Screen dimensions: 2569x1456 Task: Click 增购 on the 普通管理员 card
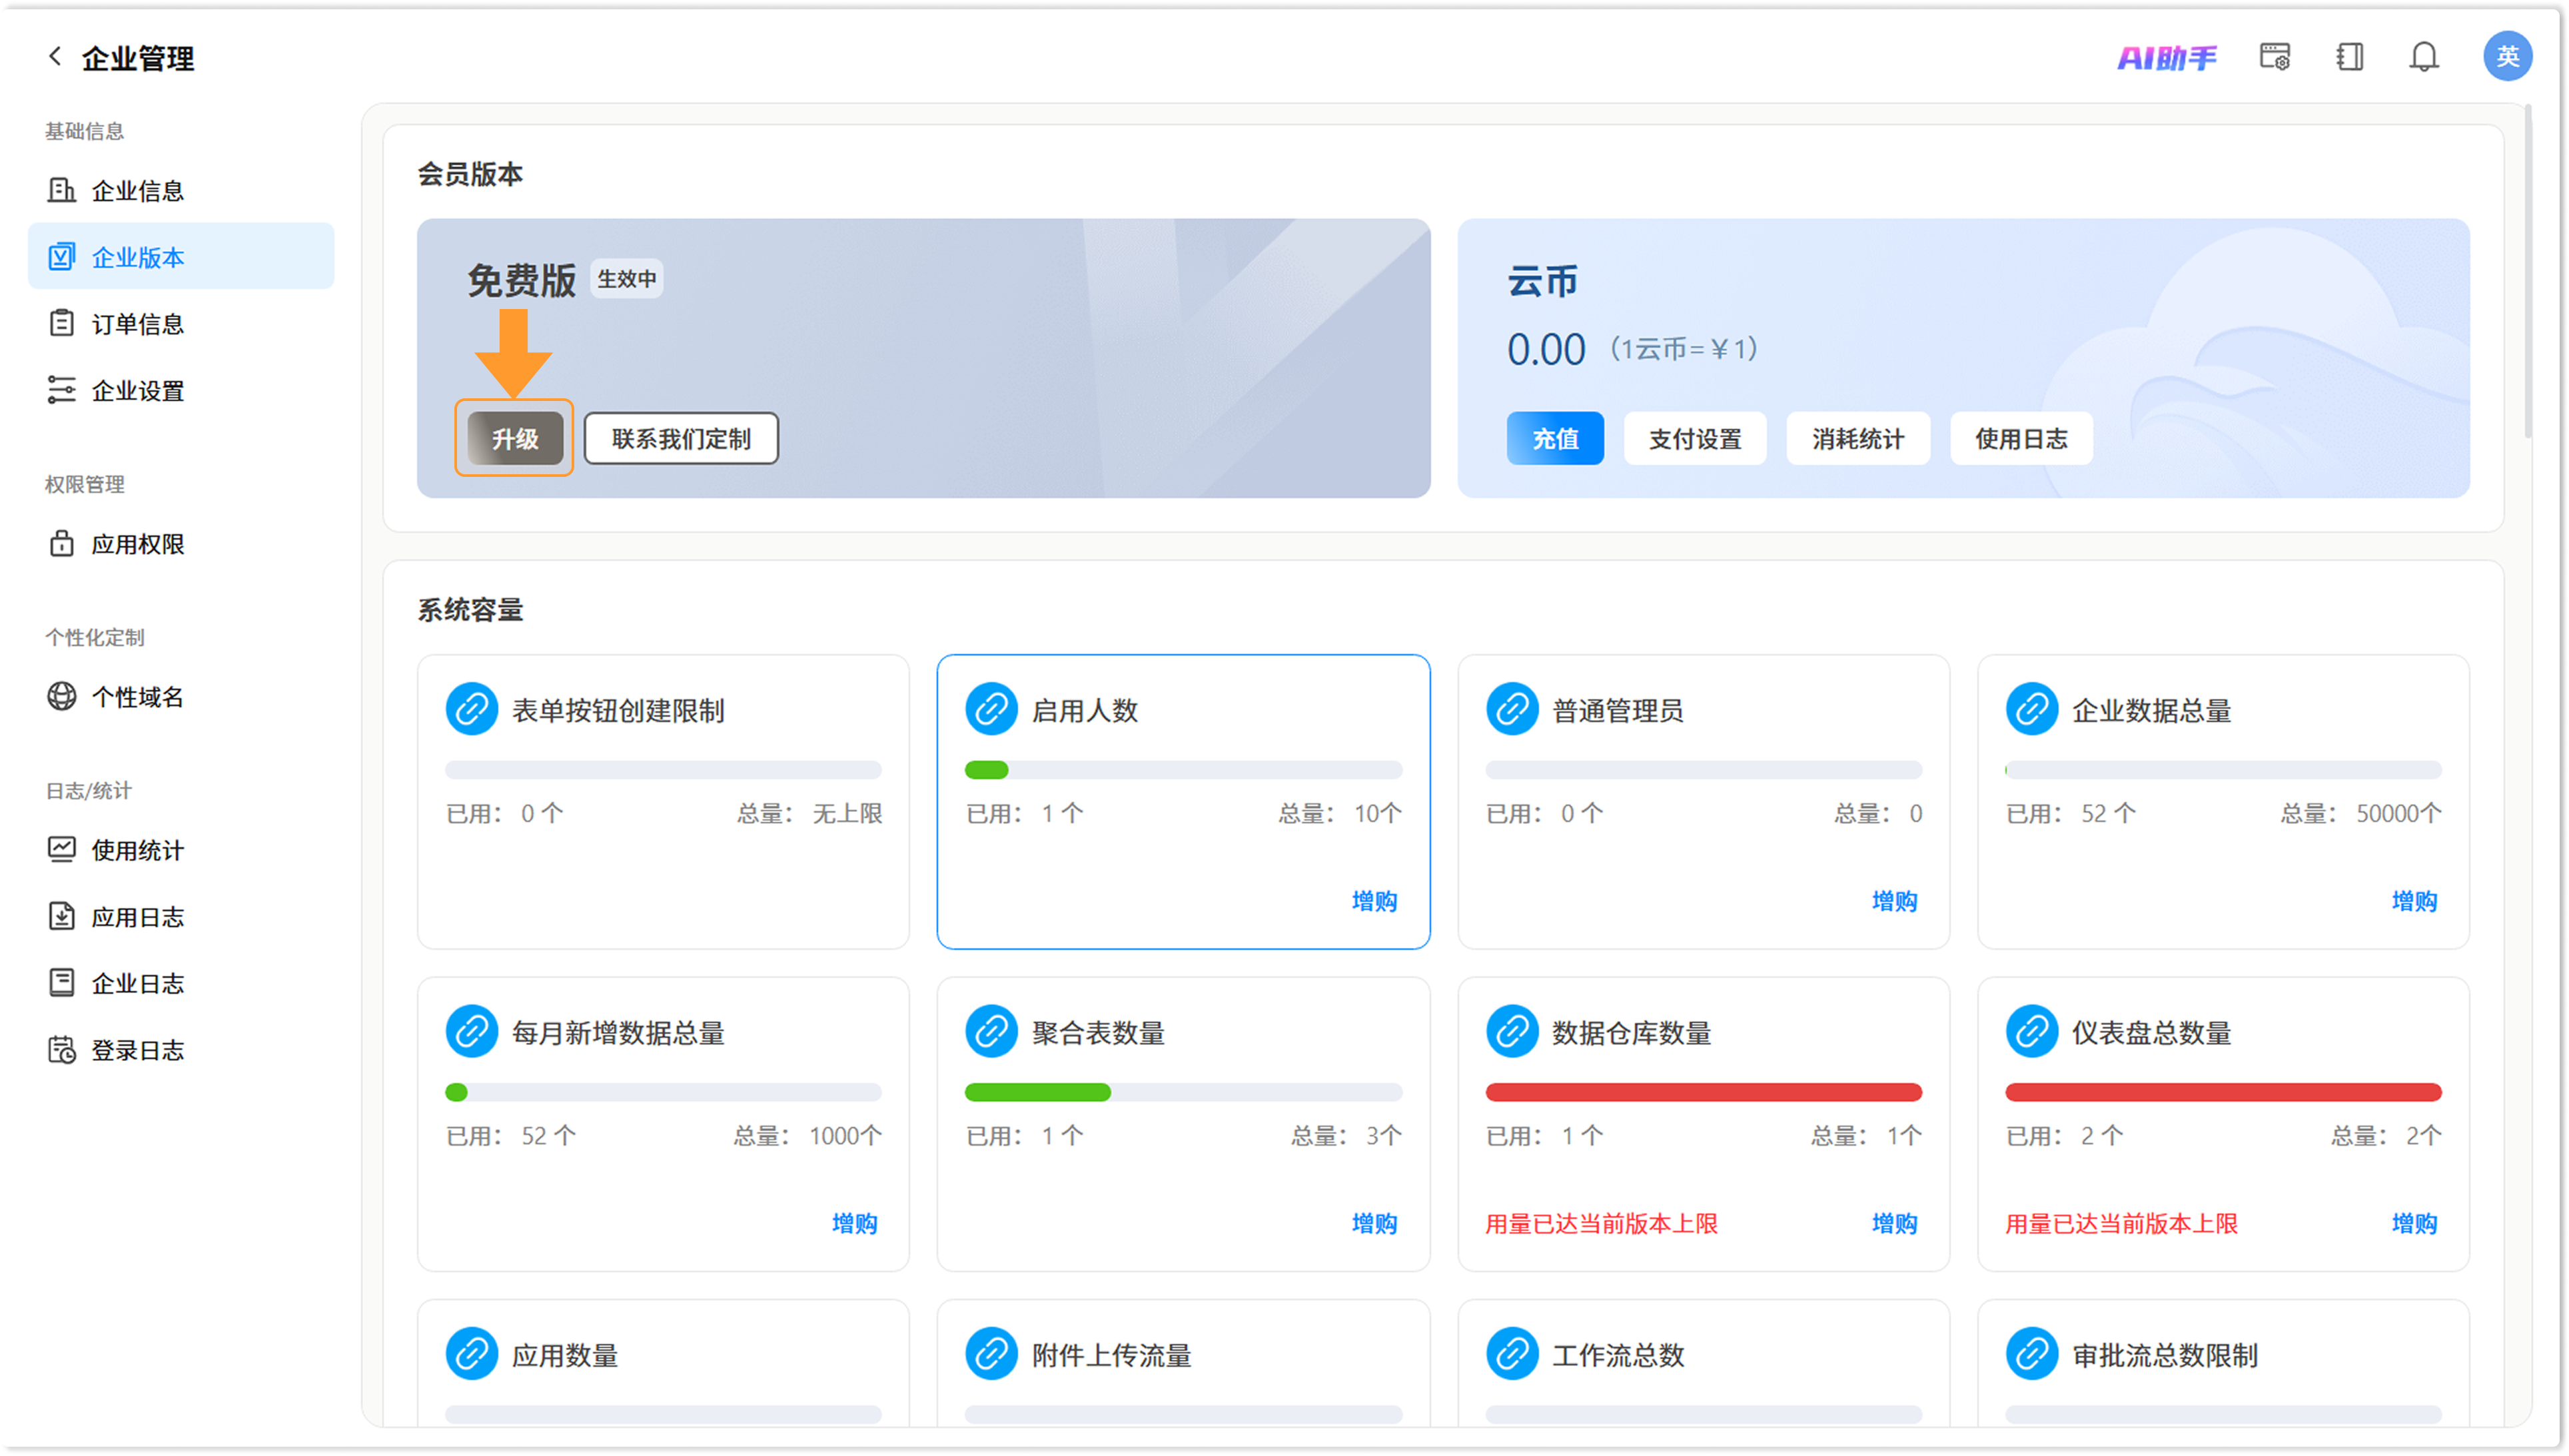[1894, 900]
